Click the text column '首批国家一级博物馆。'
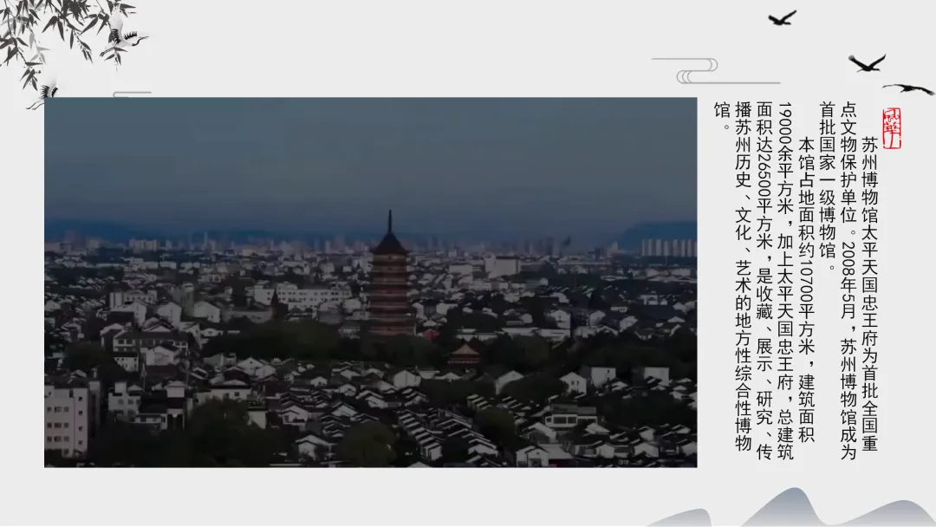The width and height of the screenshot is (936, 527). pyautogui.click(x=828, y=185)
